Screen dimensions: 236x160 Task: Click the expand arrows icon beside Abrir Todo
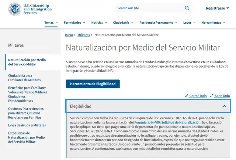point(212,96)
